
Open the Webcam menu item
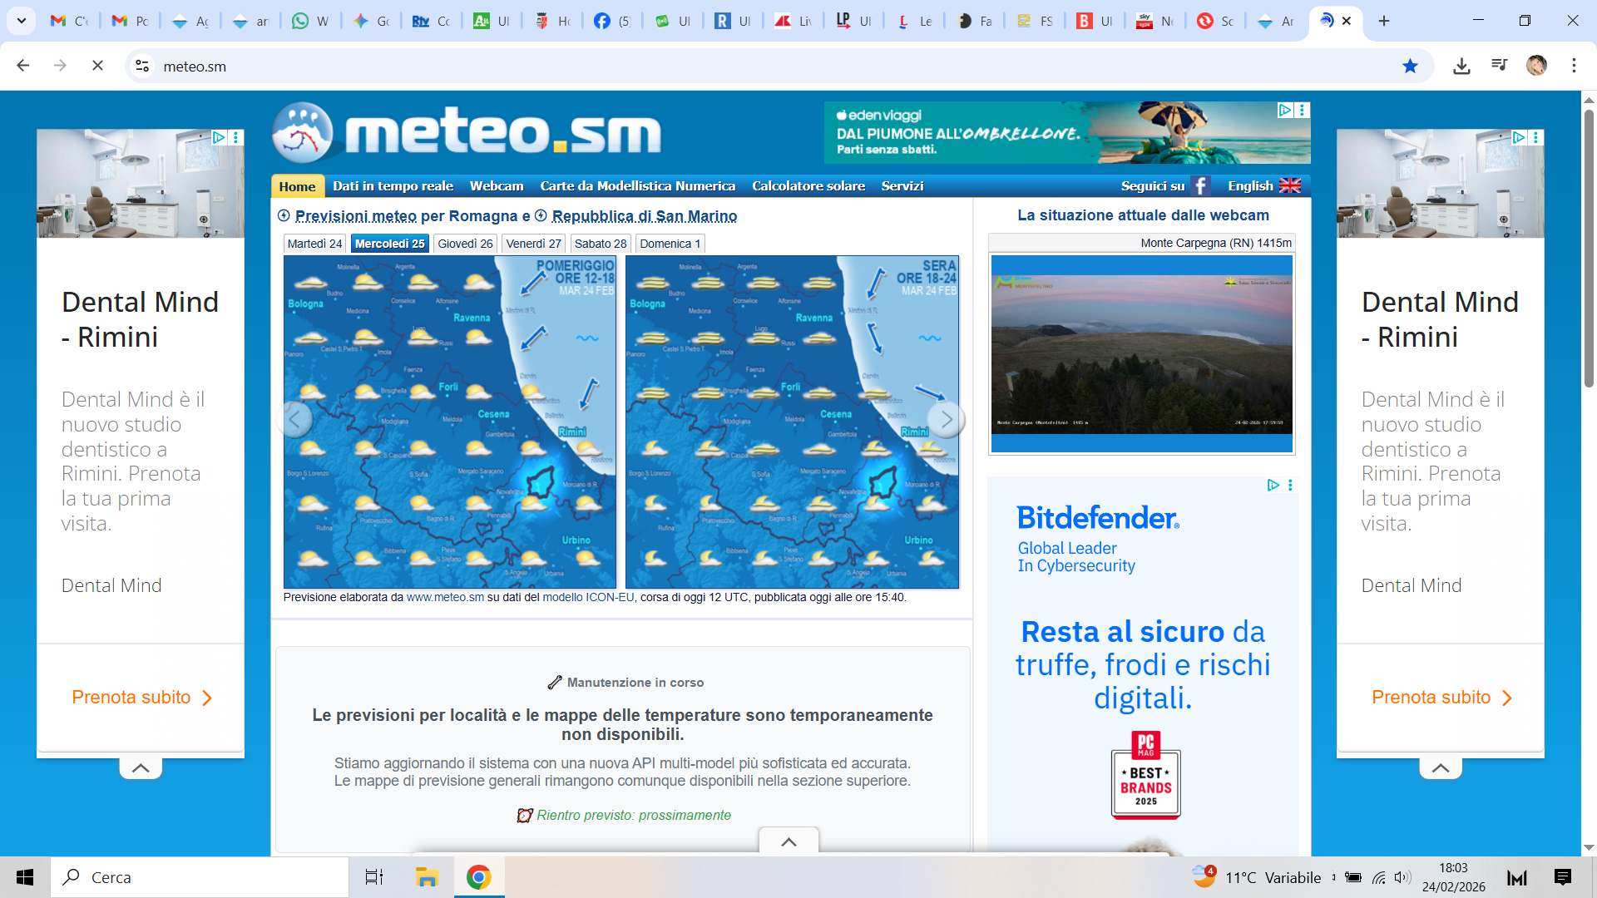[497, 186]
